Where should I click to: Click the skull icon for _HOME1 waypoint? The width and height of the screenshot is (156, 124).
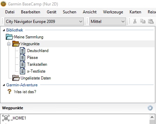(x=6, y=118)
